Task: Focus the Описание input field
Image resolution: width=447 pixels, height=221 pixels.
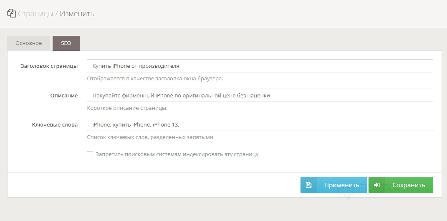Action: (x=260, y=95)
